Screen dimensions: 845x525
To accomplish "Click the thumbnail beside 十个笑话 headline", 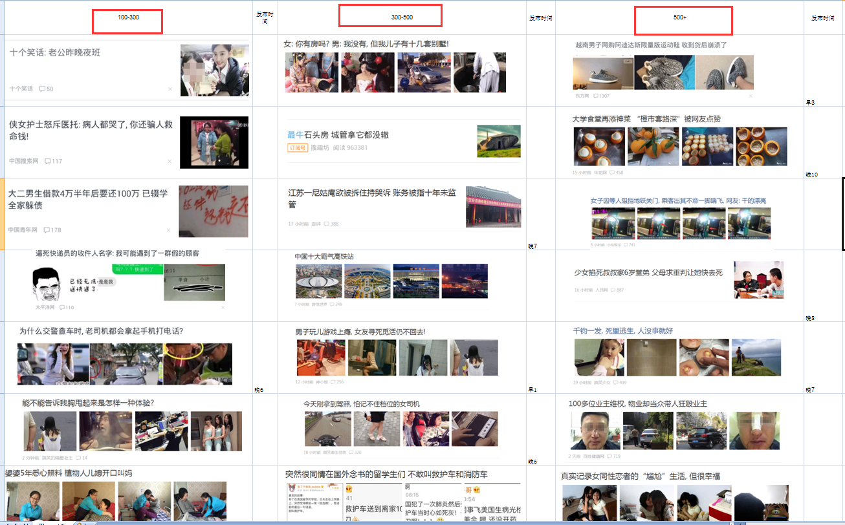I will (214, 70).
